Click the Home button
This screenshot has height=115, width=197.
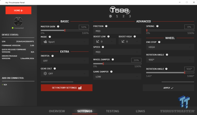pyautogui.click(x=18, y=10)
